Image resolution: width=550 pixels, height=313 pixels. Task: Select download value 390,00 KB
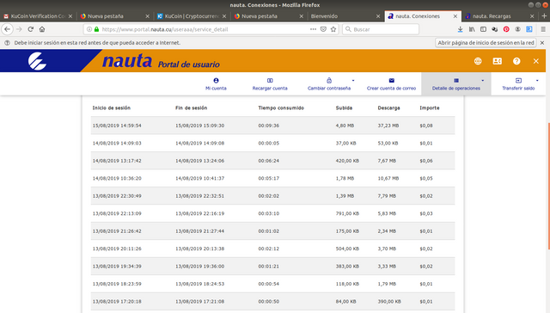[389, 301]
